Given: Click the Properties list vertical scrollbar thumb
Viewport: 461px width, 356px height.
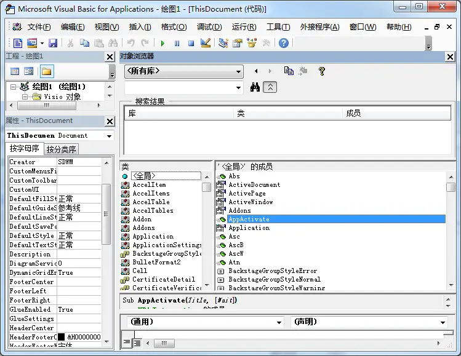Looking at the screenshot, I should coord(106,214).
